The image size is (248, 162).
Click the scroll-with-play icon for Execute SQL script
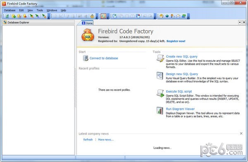pos(160,93)
